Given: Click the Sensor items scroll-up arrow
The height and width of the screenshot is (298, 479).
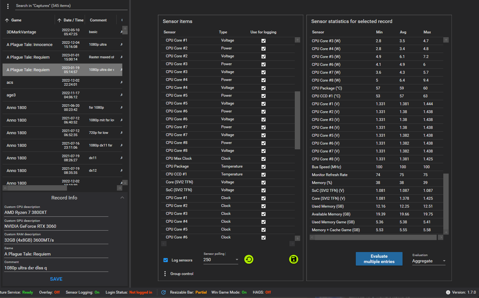Looking at the screenshot, I should 297,40.
